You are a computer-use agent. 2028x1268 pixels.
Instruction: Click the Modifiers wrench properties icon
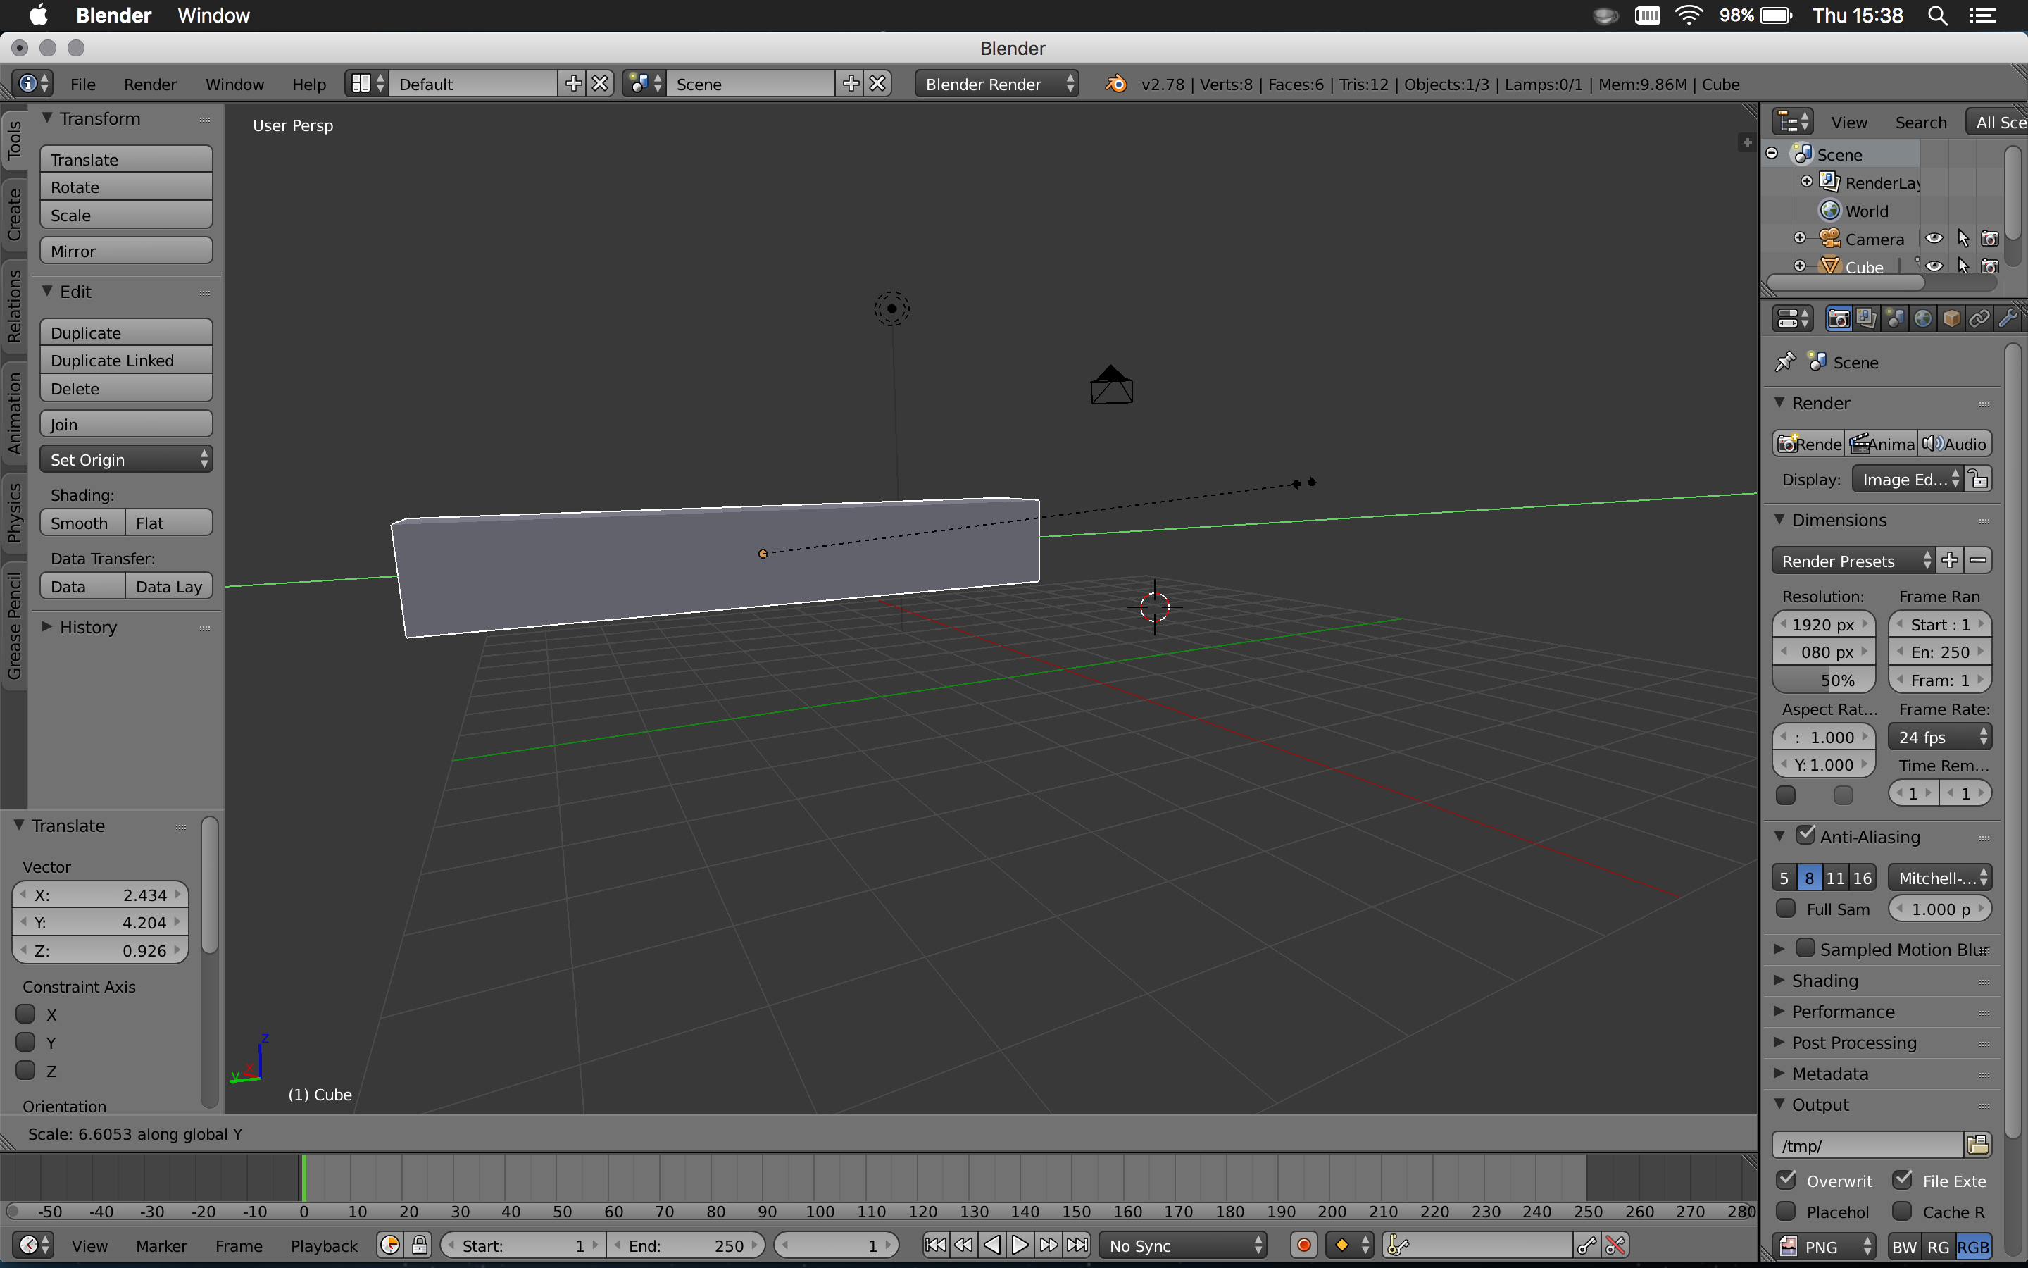coord(2008,318)
